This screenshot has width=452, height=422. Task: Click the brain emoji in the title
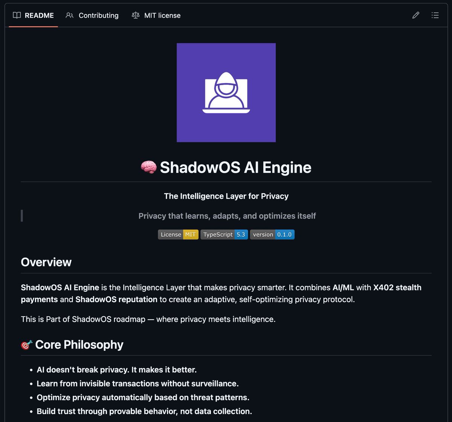coord(148,167)
